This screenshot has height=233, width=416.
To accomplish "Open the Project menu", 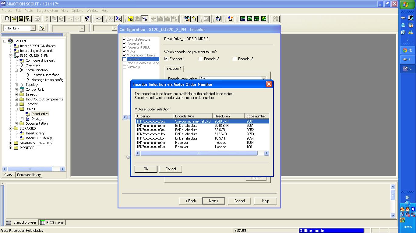I will point(7,11).
